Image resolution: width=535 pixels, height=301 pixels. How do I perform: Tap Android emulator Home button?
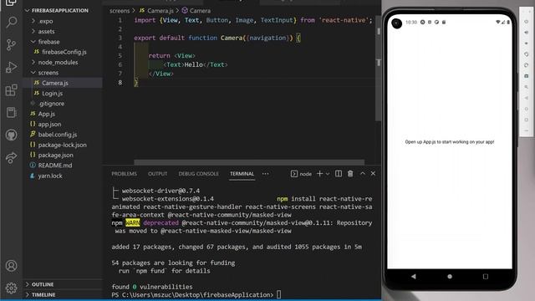450,277
